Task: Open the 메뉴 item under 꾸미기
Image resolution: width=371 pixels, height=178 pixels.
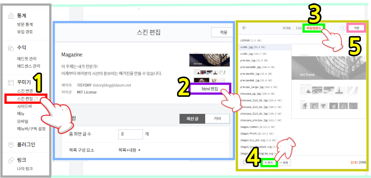Action: click(21, 114)
